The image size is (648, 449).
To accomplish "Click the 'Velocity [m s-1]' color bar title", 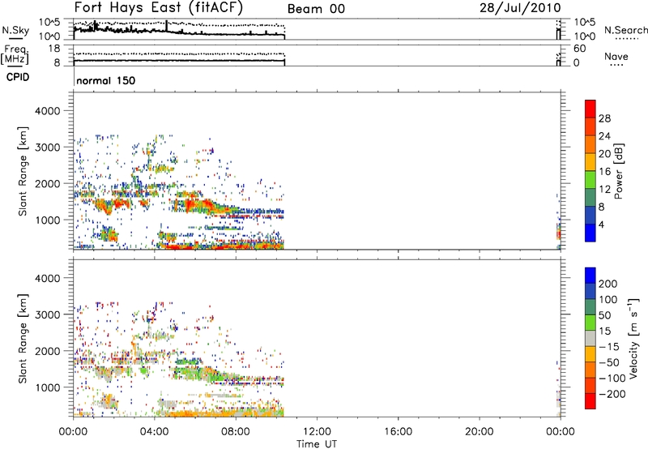I will tap(633, 338).
